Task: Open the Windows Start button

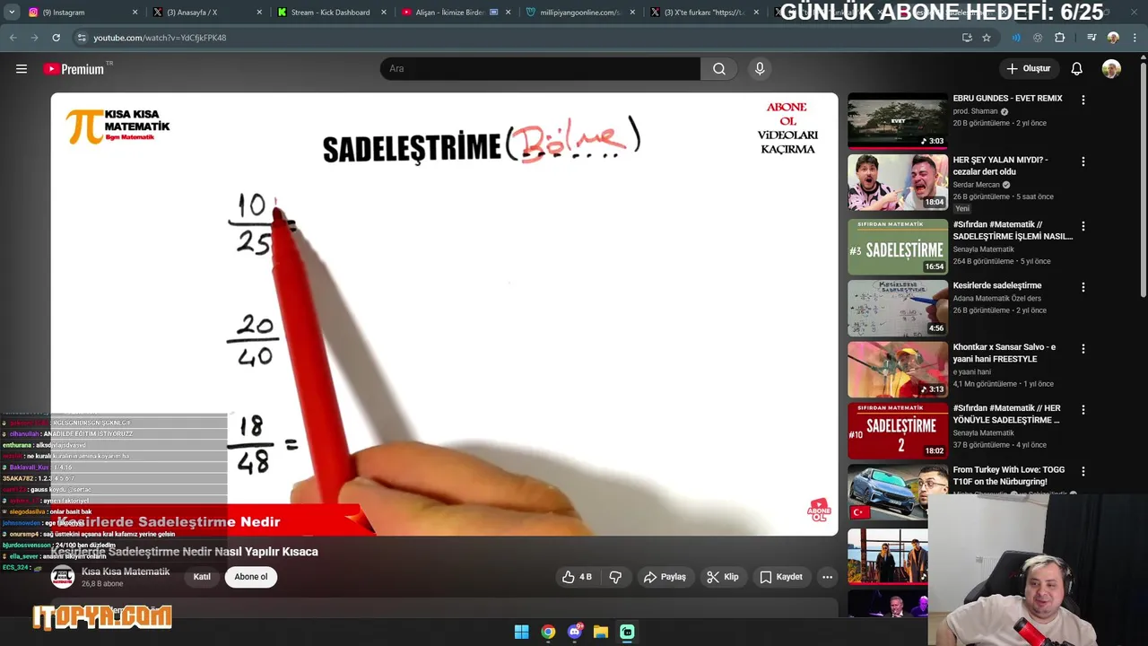Action: click(521, 632)
